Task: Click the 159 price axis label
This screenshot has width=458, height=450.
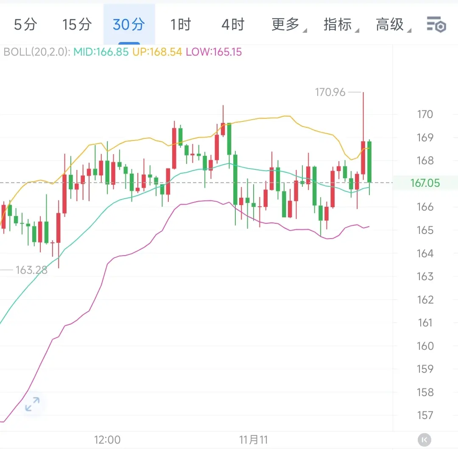Action: pos(425,369)
